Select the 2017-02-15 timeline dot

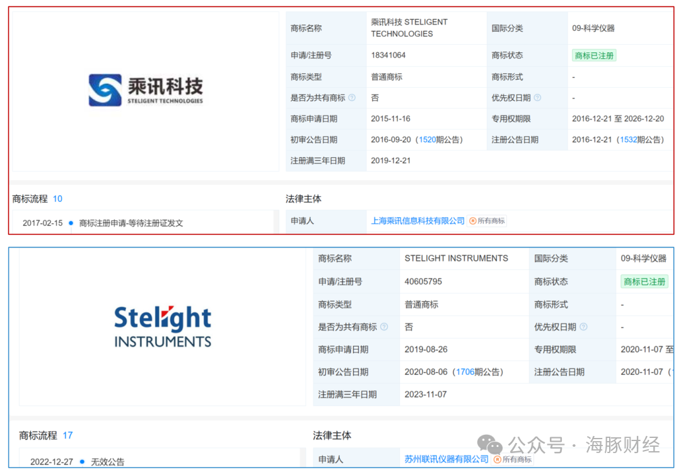point(71,223)
